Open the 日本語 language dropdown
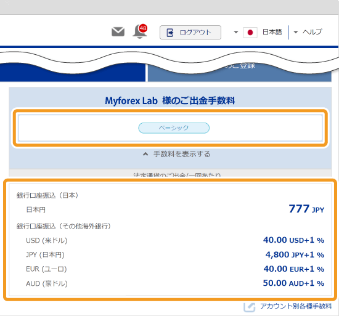 point(272,32)
